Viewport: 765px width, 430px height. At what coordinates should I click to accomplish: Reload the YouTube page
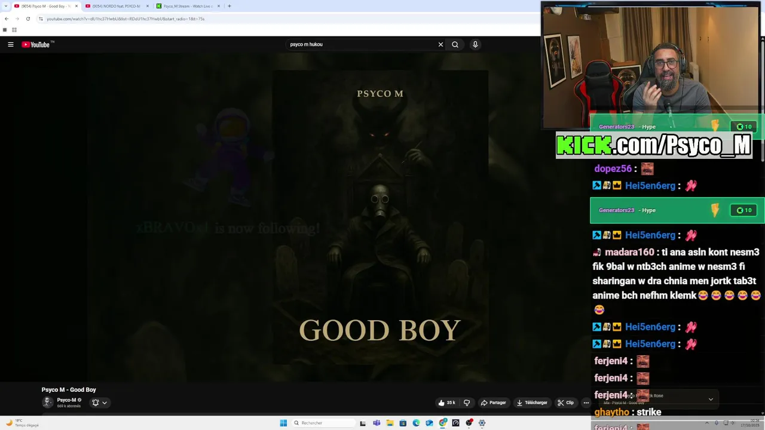(27, 19)
